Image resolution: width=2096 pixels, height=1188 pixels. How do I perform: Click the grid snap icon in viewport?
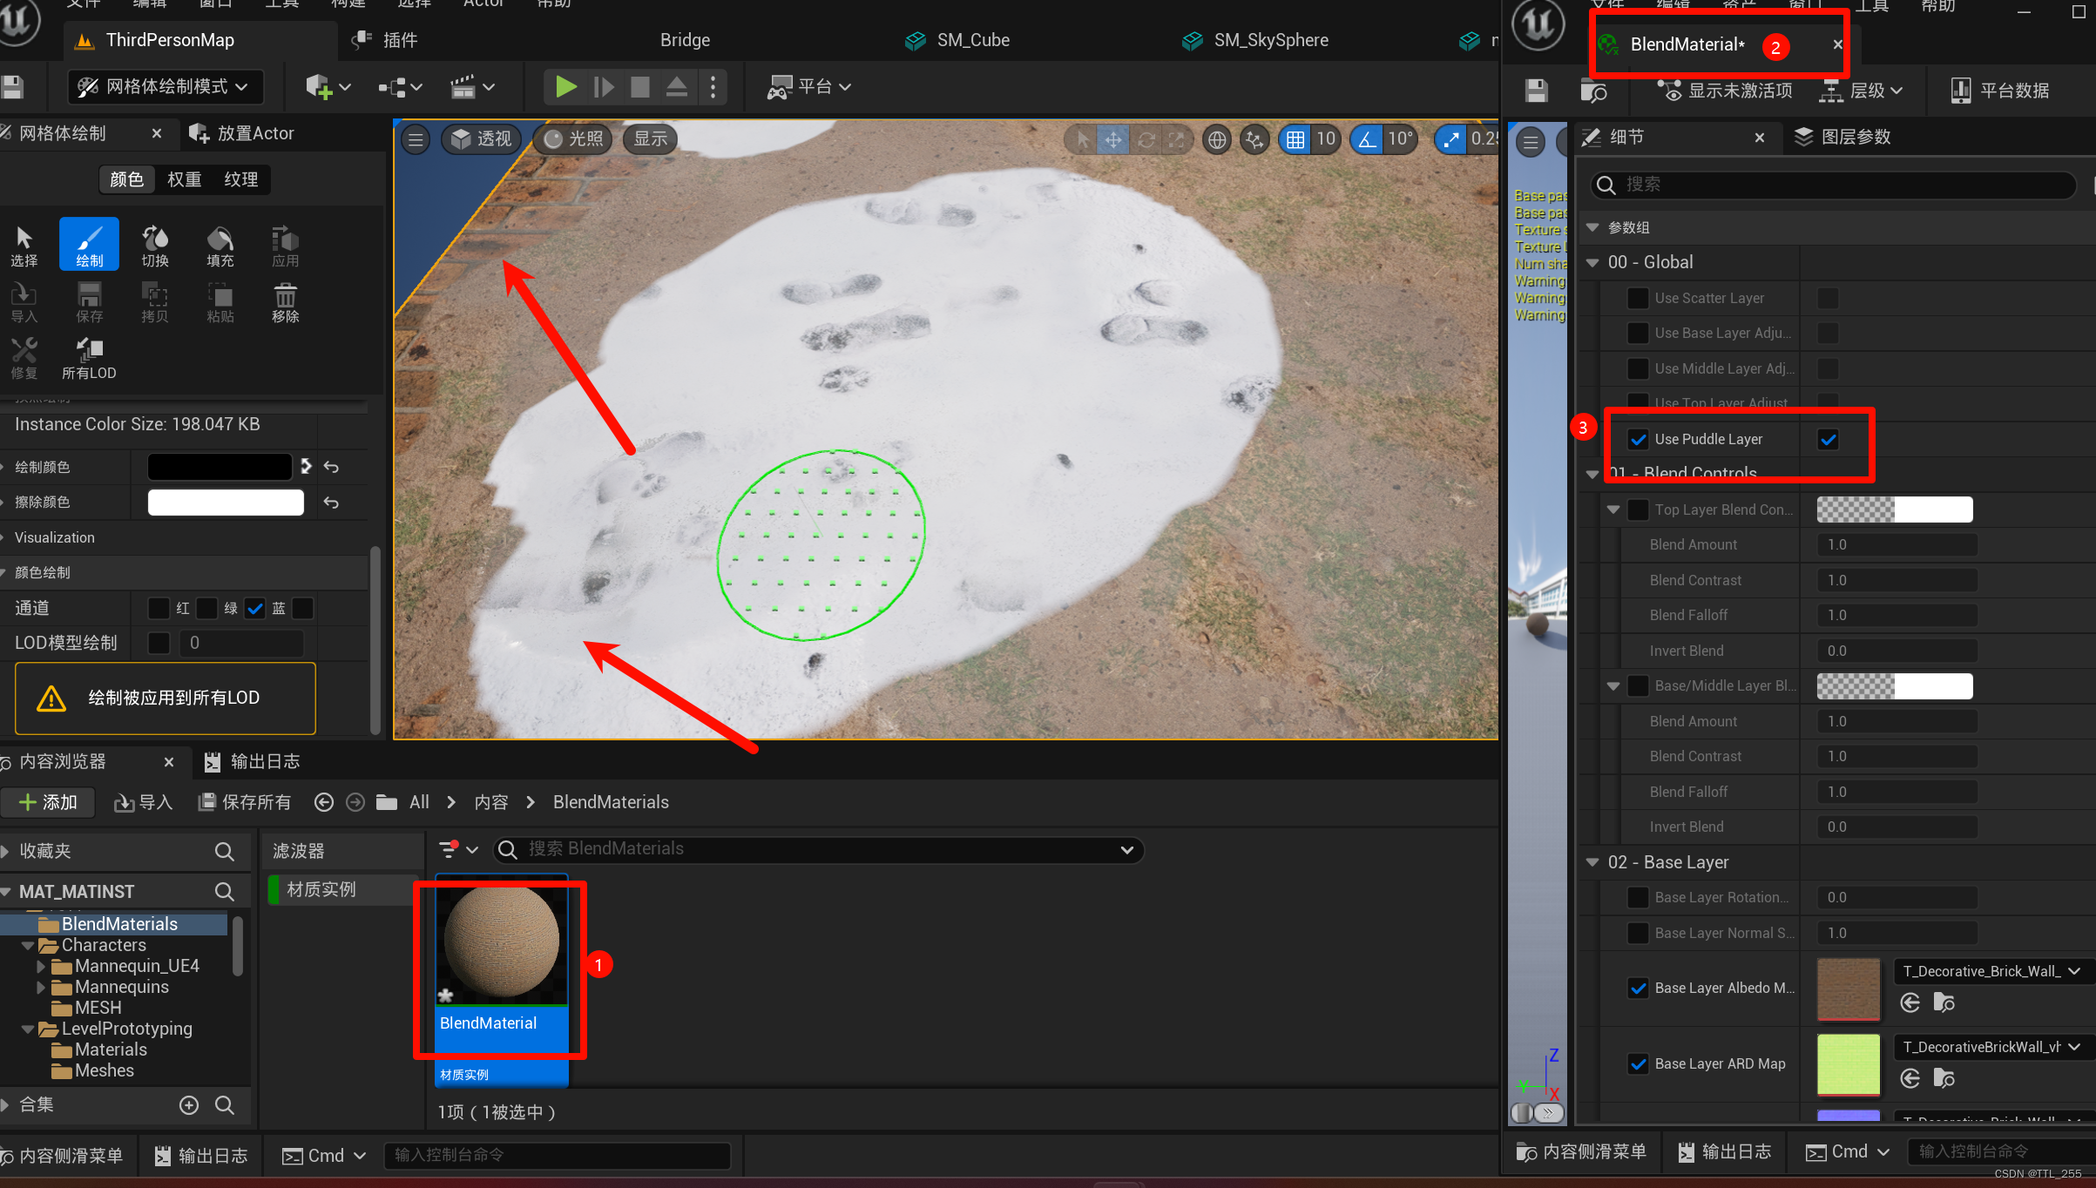(x=1295, y=139)
